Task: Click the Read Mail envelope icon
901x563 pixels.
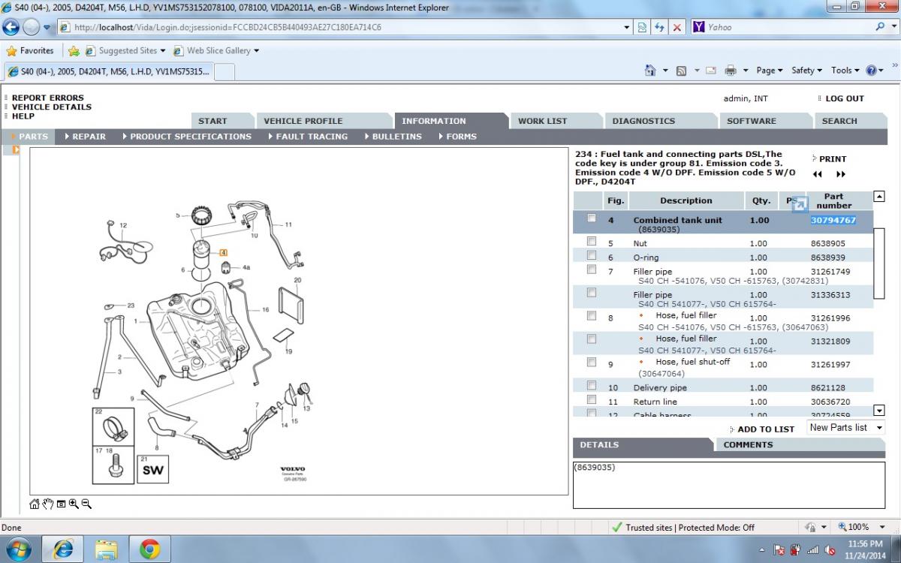Action: point(710,71)
